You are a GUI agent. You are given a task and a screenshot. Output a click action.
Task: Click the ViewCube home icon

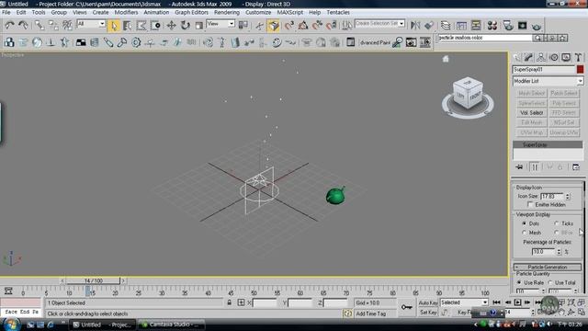point(446,59)
